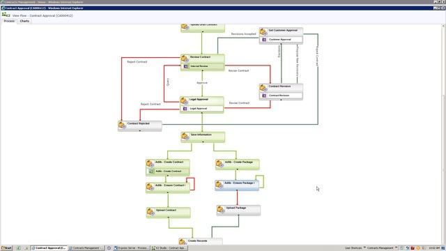Click the Customer Approval event icon
Image resolution: width=446 pixels, height=251 pixels.
tap(264, 40)
